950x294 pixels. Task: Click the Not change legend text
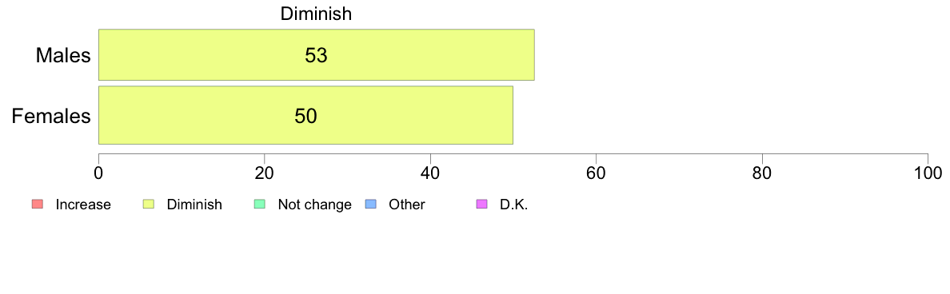tap(314, 205)
